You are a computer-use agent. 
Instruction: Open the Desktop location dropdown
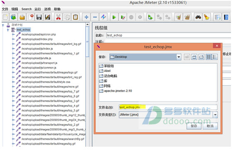179,57
